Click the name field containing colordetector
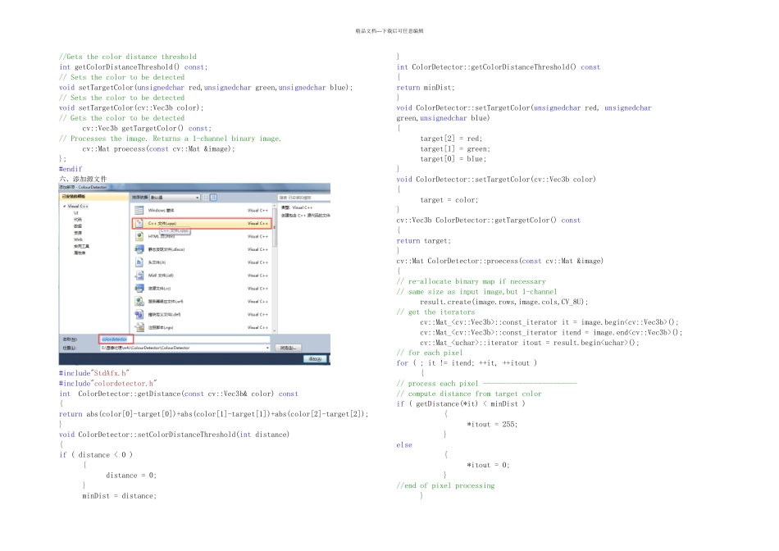This screenshot has width=779, height=551. [184, 339]
